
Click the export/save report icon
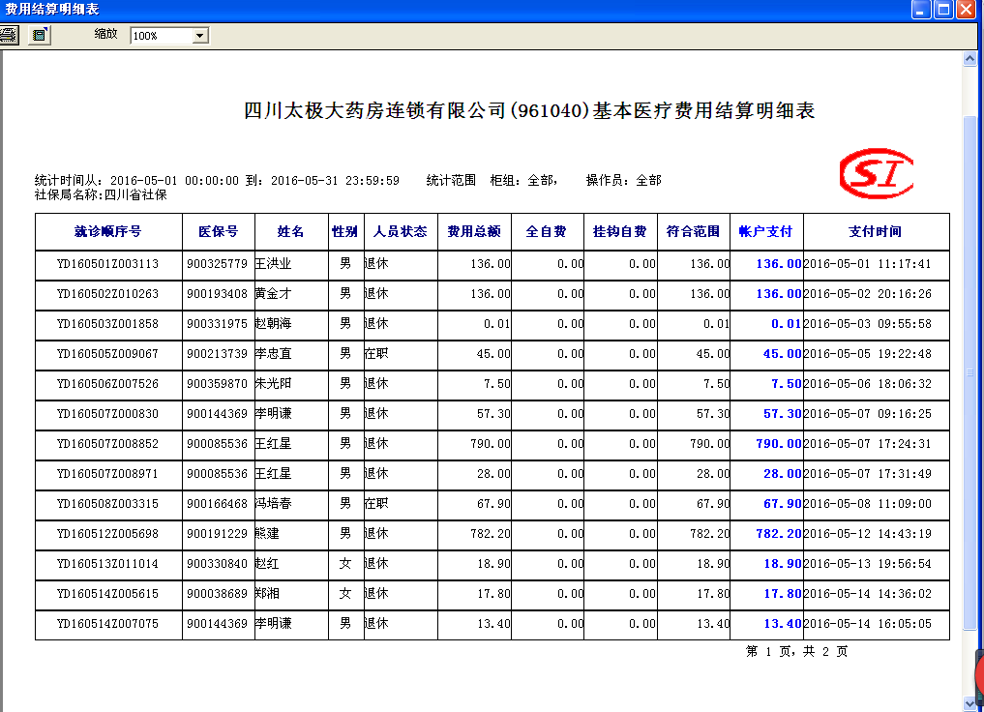tap(40, 35)
